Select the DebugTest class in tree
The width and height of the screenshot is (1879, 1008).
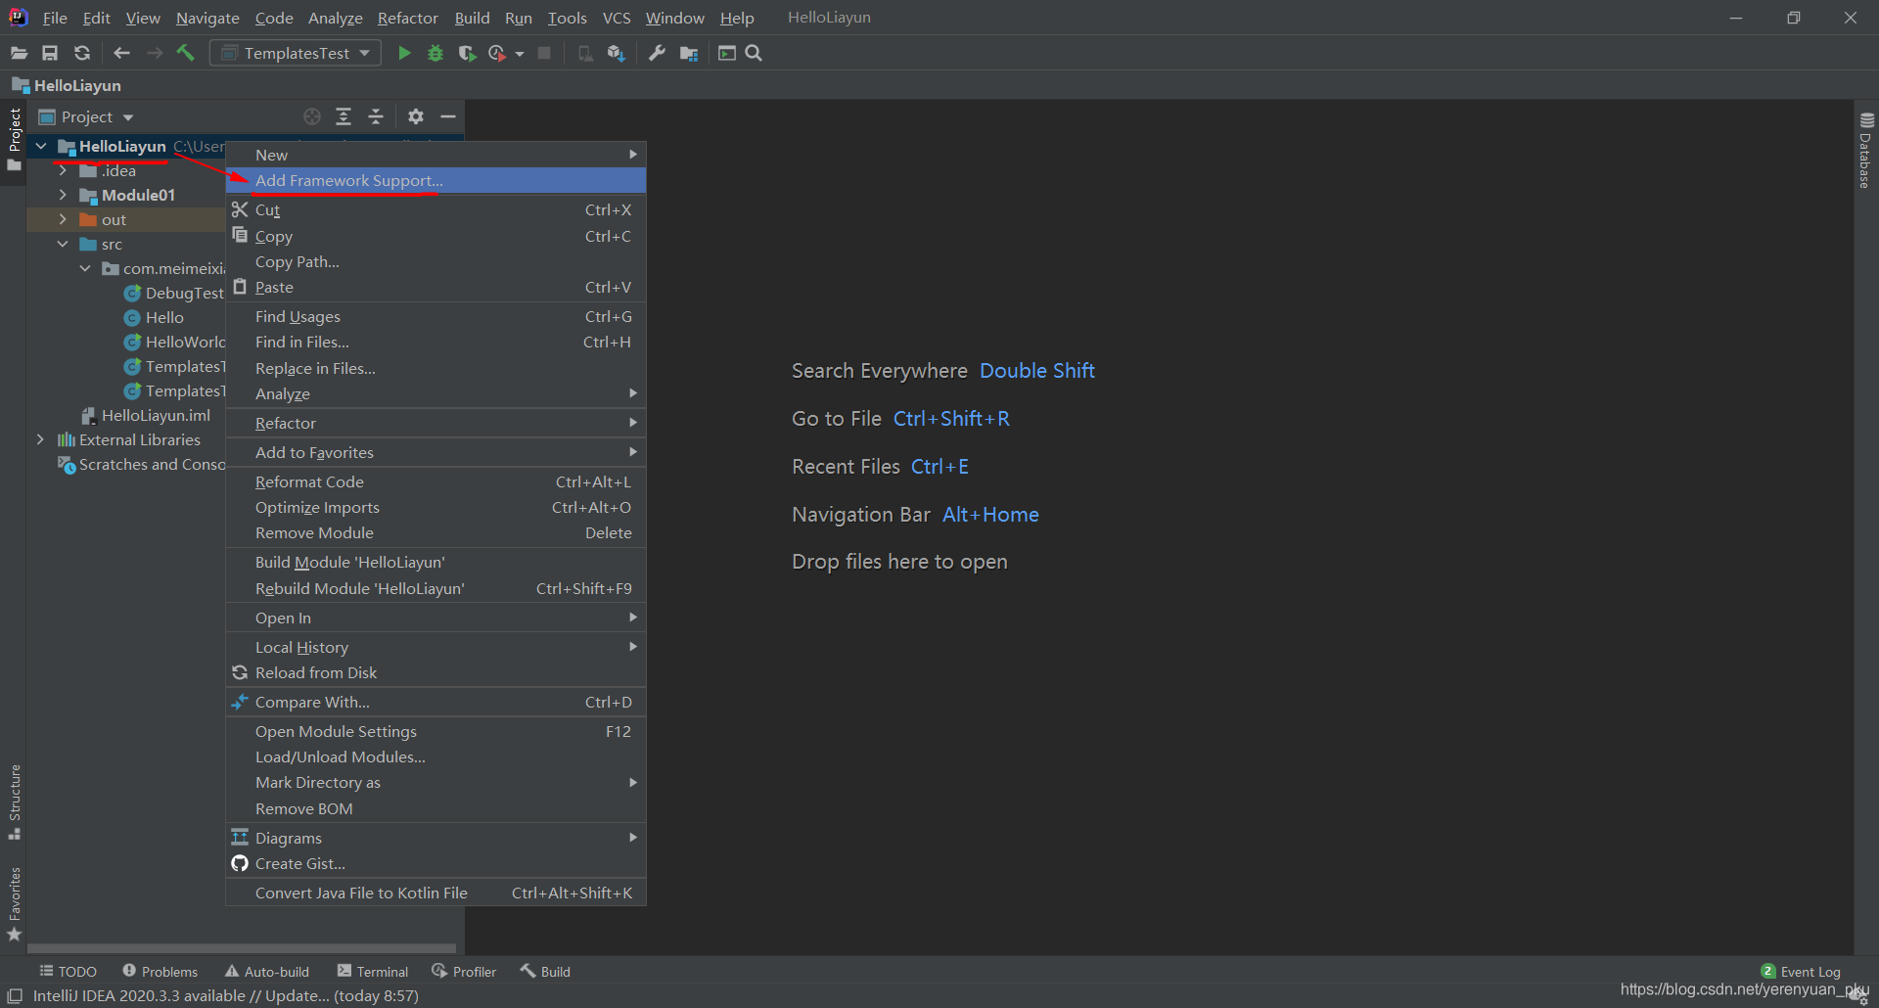click(x=174, y=293)
